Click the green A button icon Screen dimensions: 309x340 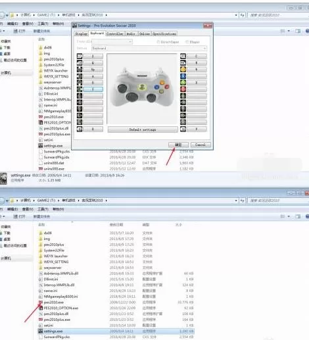coord(183,83)
